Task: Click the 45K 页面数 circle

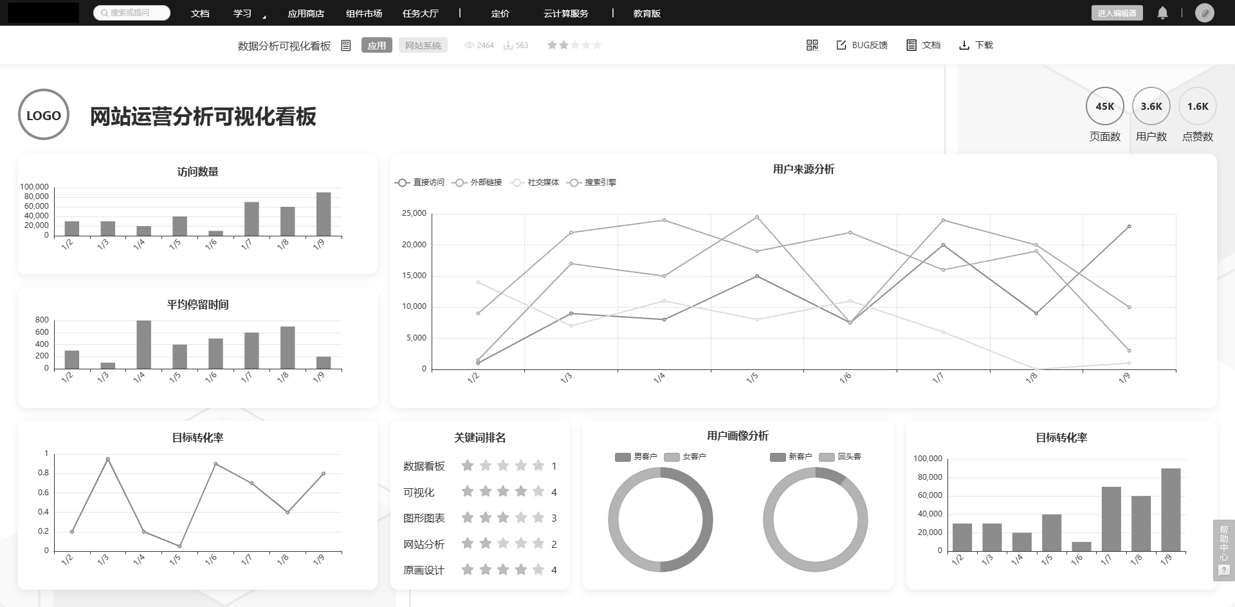Action: point(1104,107)
